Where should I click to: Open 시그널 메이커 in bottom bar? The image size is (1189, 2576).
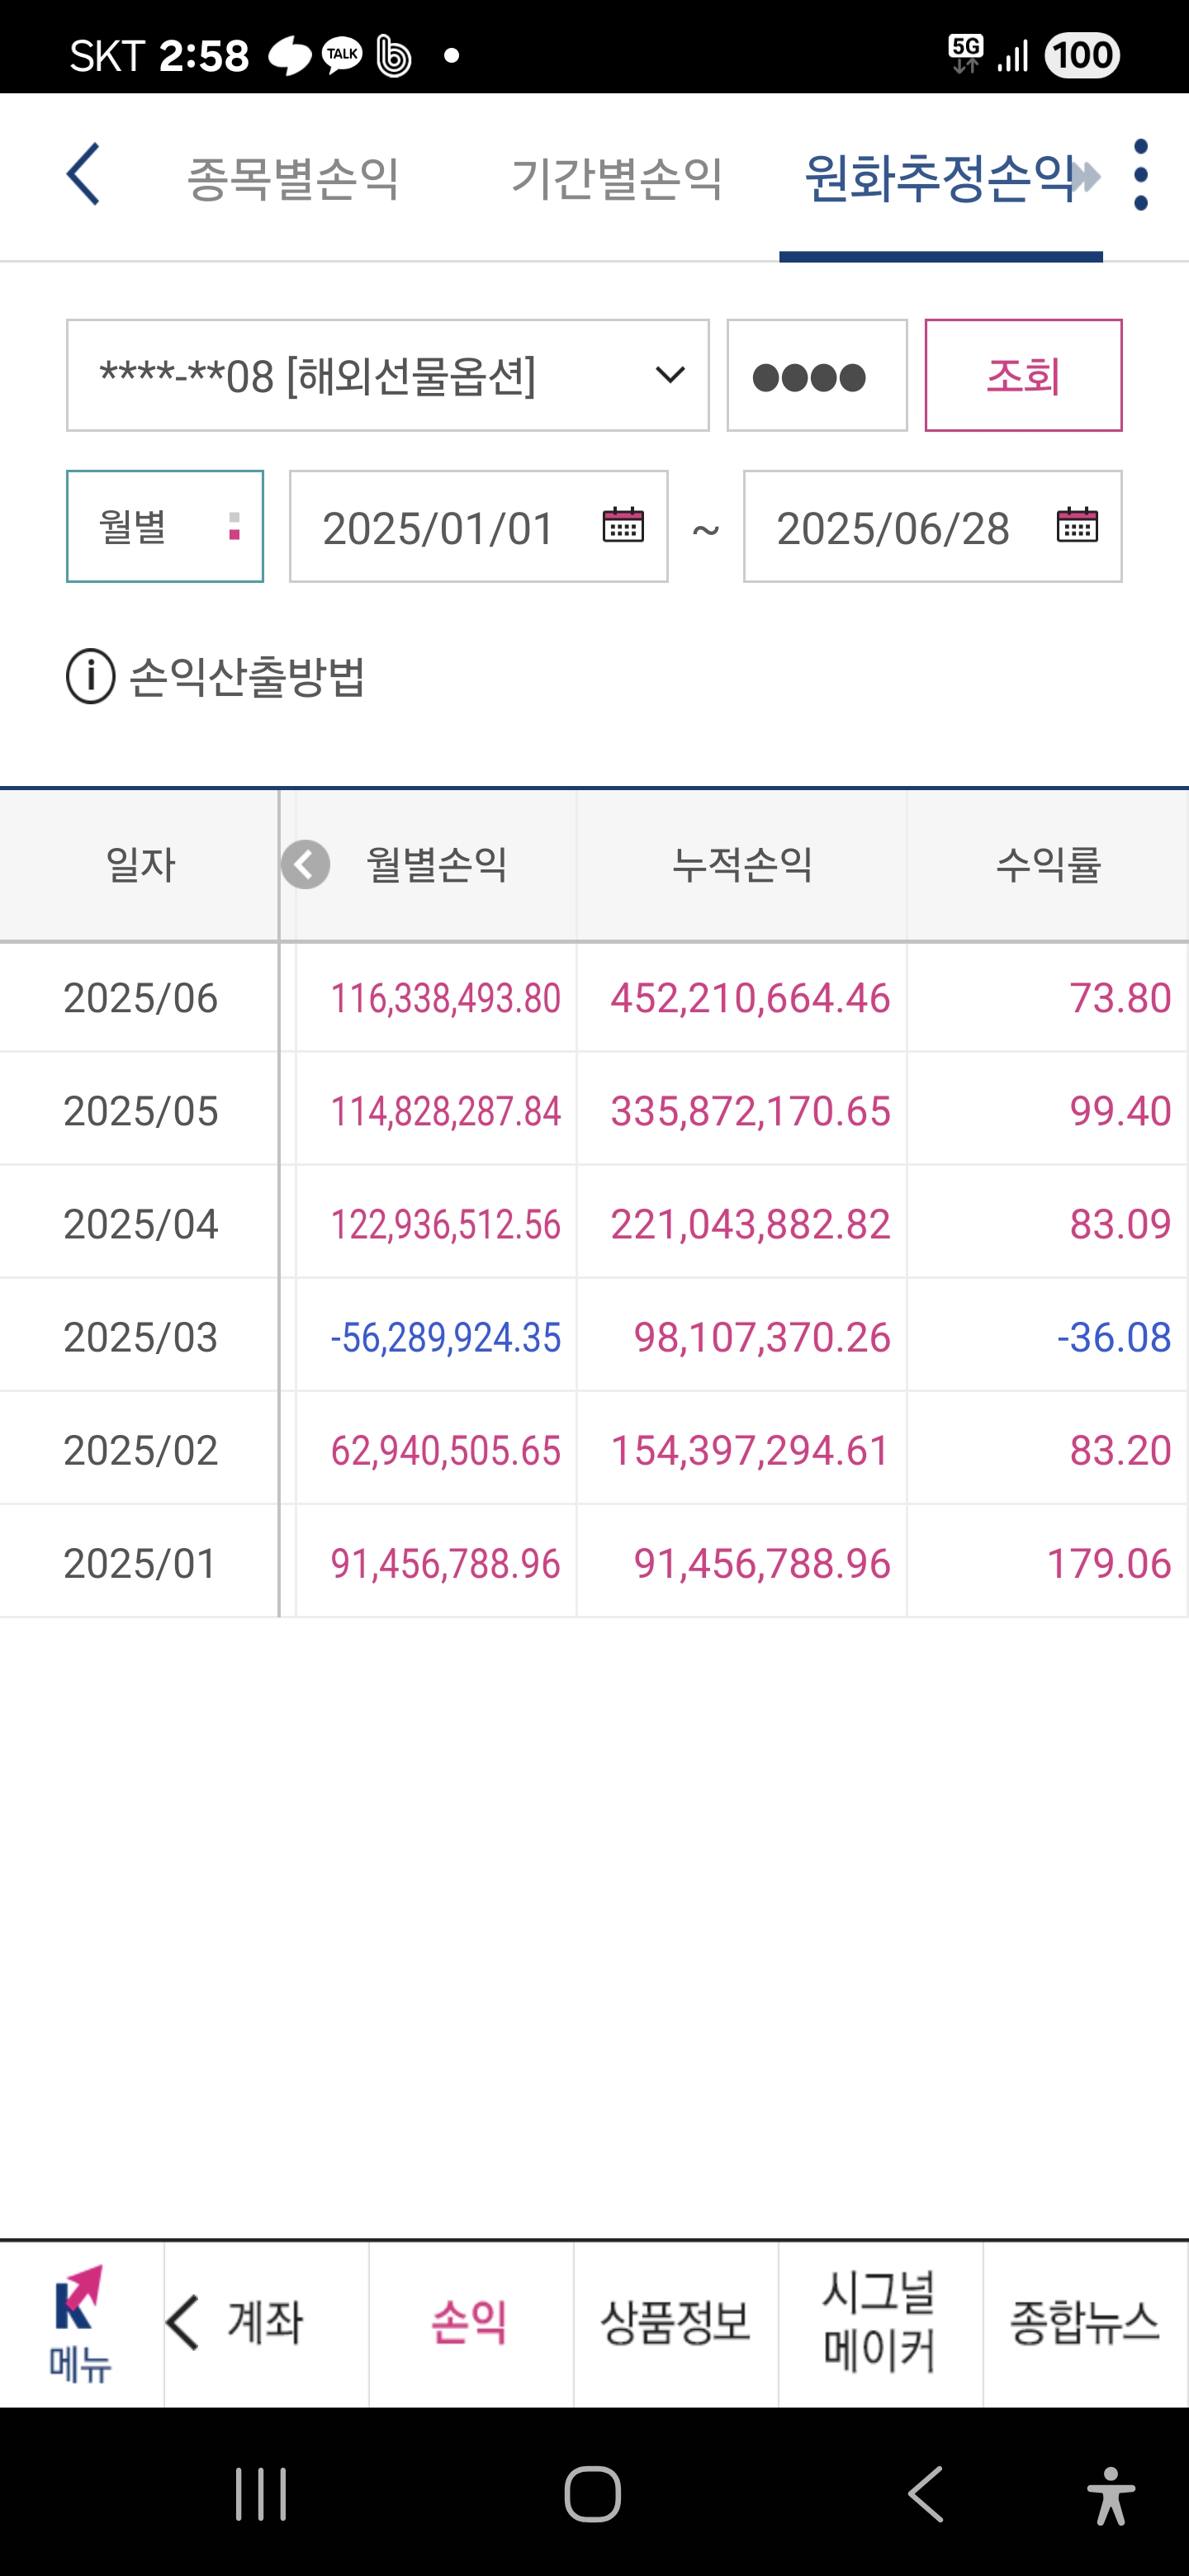(x=879, y=2323)
